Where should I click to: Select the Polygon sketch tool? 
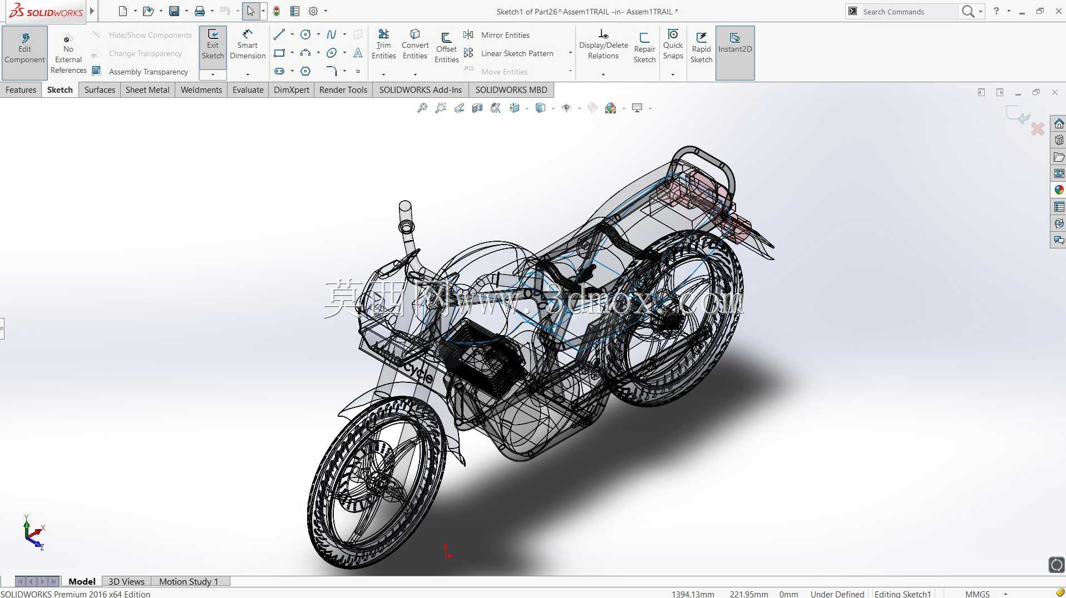[x=305, y=71]
